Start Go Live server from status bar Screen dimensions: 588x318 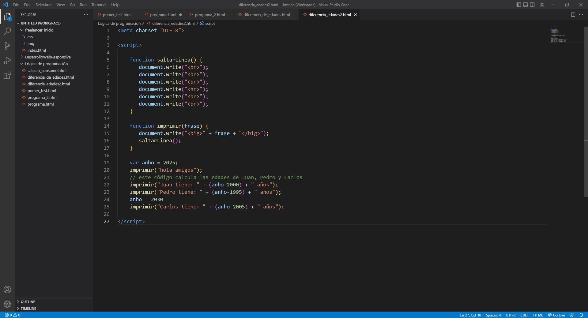click(x=556, y=315)
